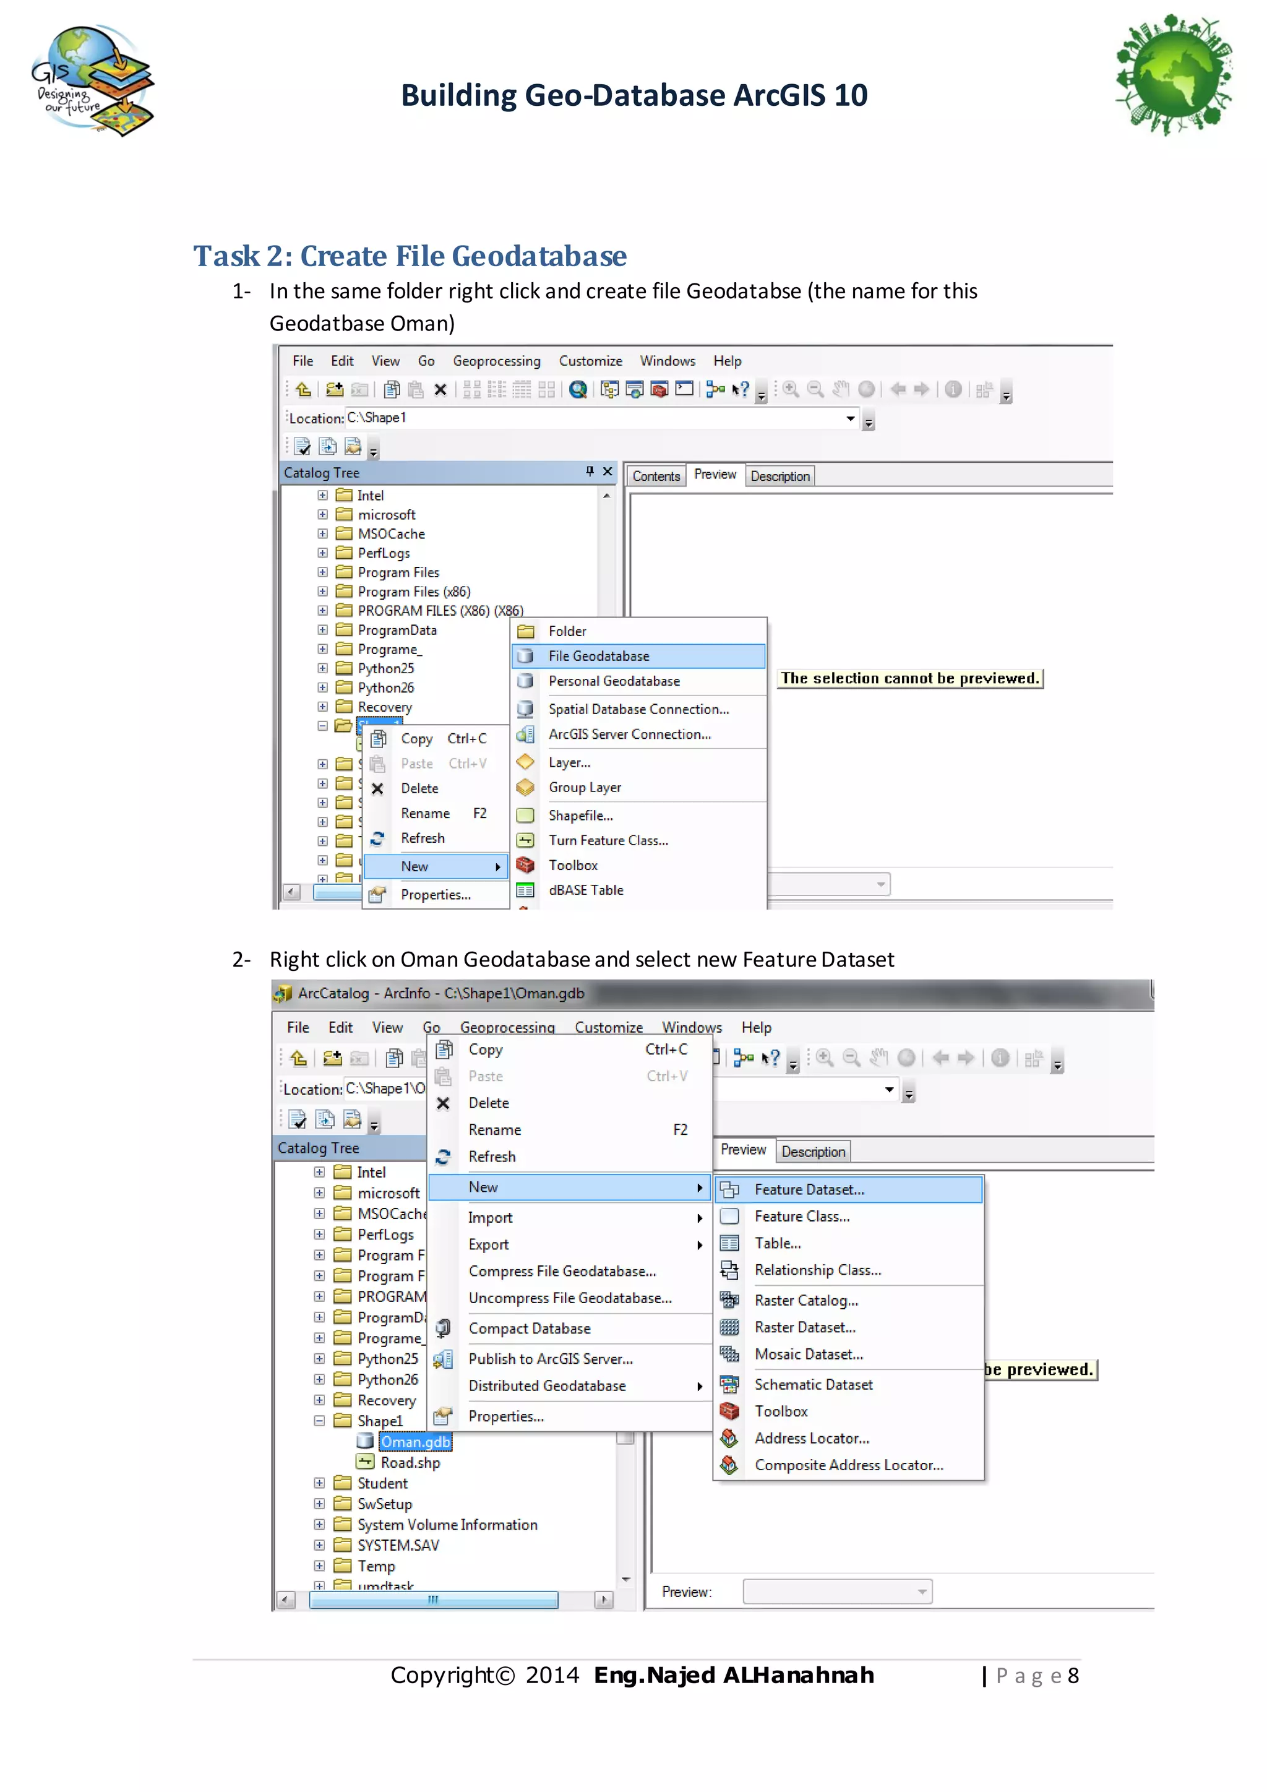Collapse the Shape1 folder in Oman.gdb window tree
Viewport: 1267px width, 1792px height.
click(x=319, y=1421)
